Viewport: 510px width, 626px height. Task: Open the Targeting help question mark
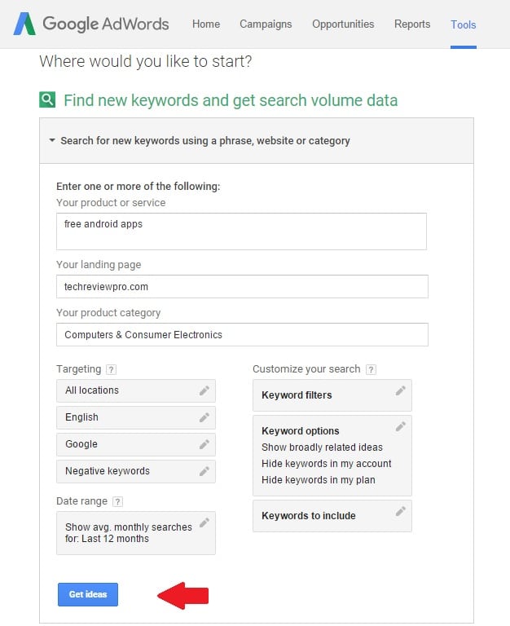pos(111,369)
